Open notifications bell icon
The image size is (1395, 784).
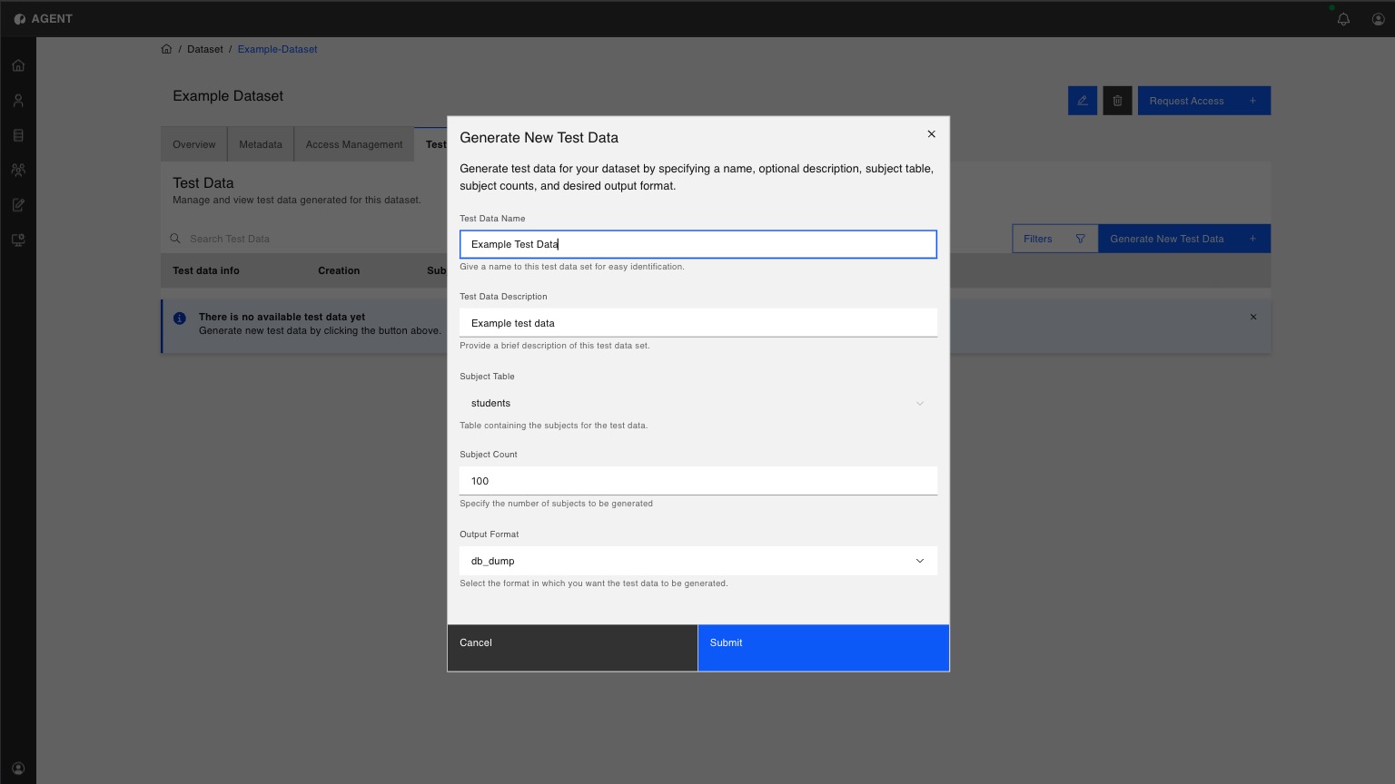[1343, 19]
